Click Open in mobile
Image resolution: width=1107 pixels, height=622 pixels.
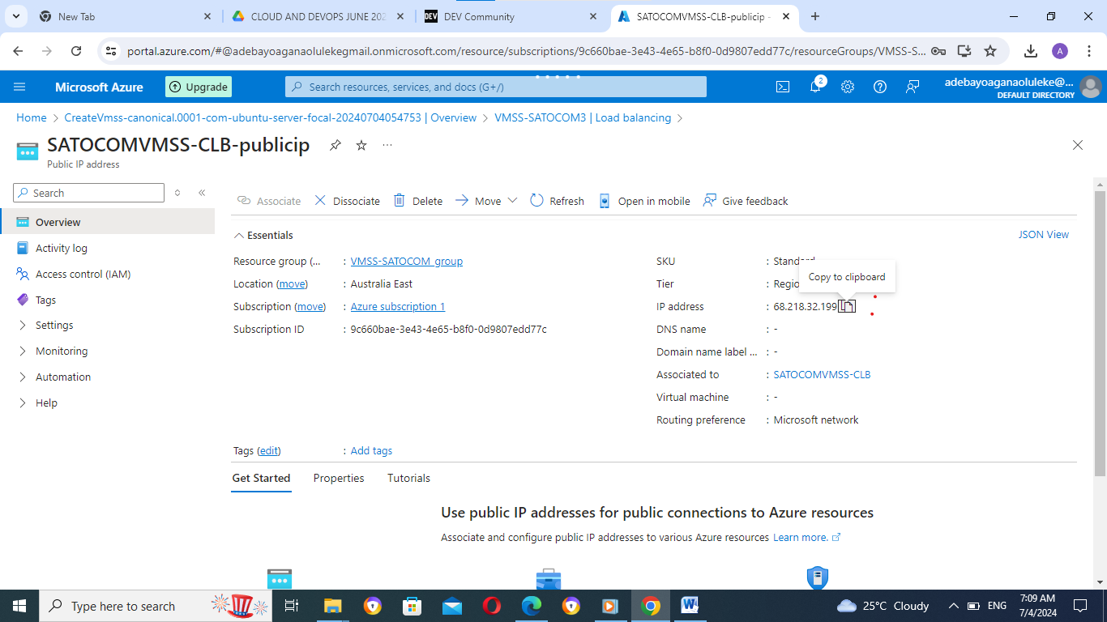[x=644, y=201]
